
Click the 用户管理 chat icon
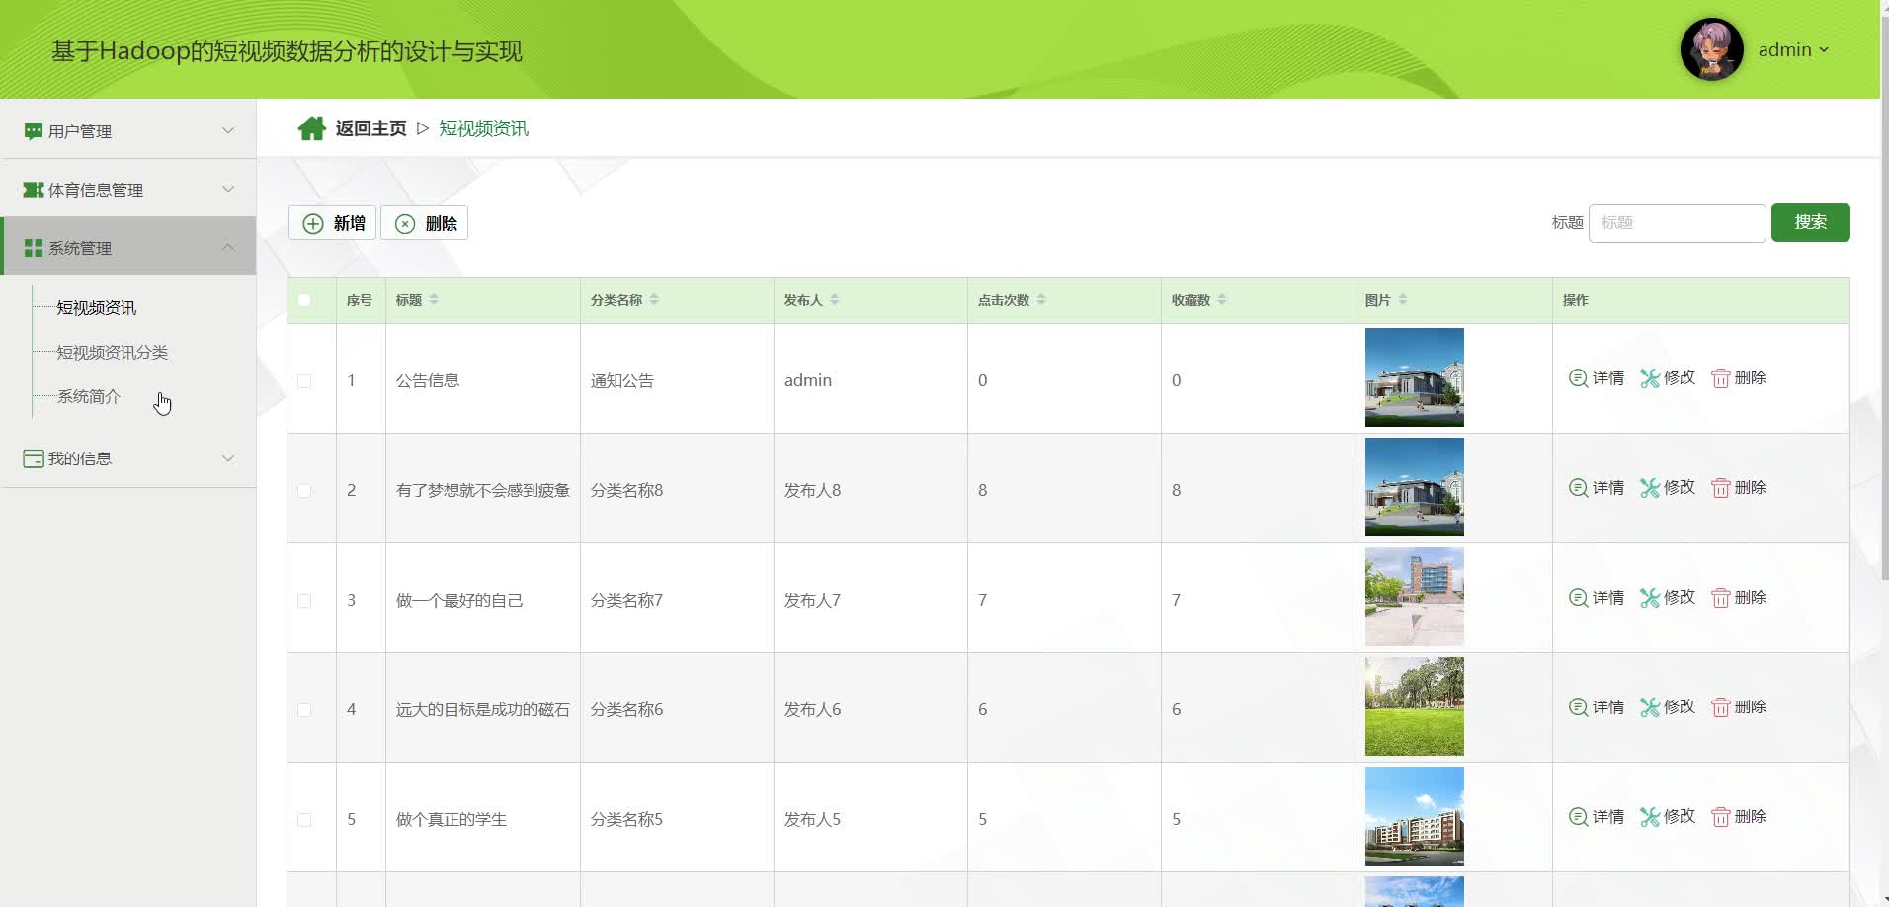click(x=33, y=131)
